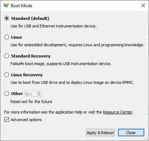Viewport: 149px width, 141px height.
Task: Select the Linux boot mode radio button
Action: (6, 37)
